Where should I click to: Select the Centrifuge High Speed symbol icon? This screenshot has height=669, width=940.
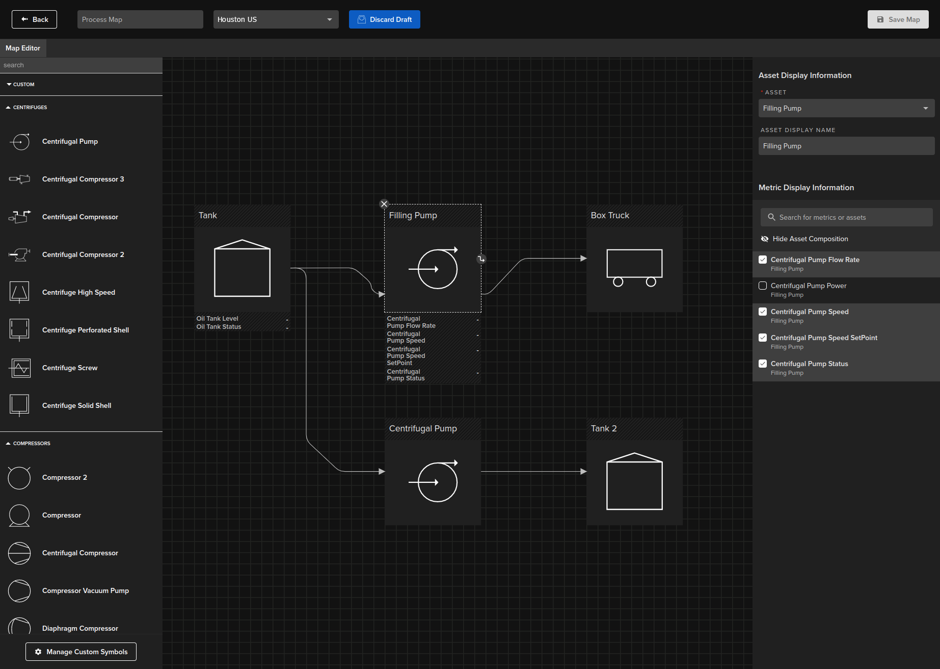click(19, 292)
